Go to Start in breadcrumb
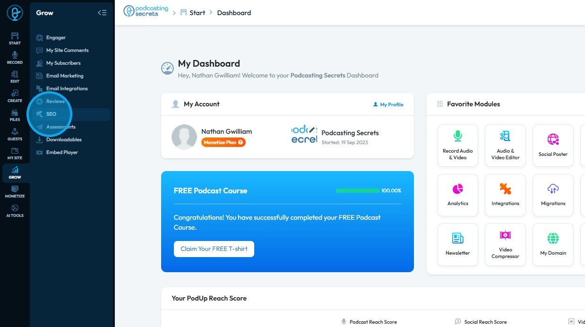The width and height of the screenshot is (585, 327). click(x=192, y=13)
